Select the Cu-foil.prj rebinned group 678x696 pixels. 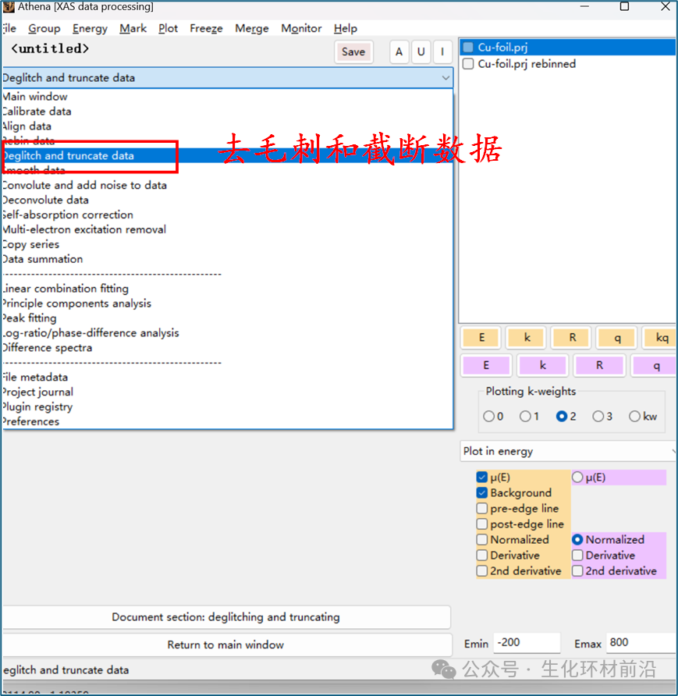[x=527, y=63]
